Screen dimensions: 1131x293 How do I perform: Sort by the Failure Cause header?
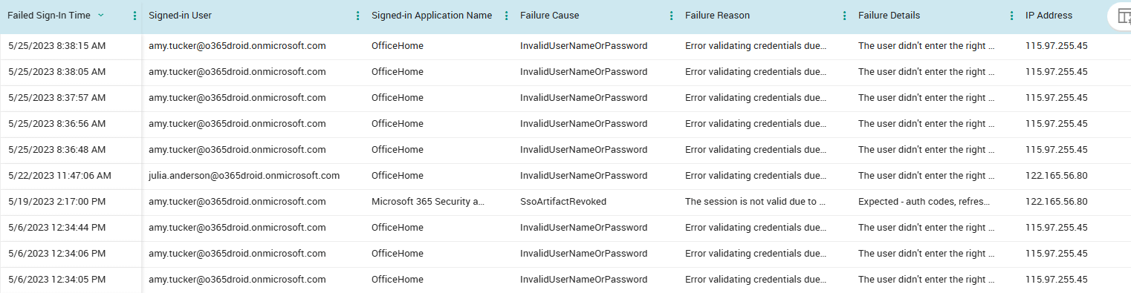coord(550,16)
